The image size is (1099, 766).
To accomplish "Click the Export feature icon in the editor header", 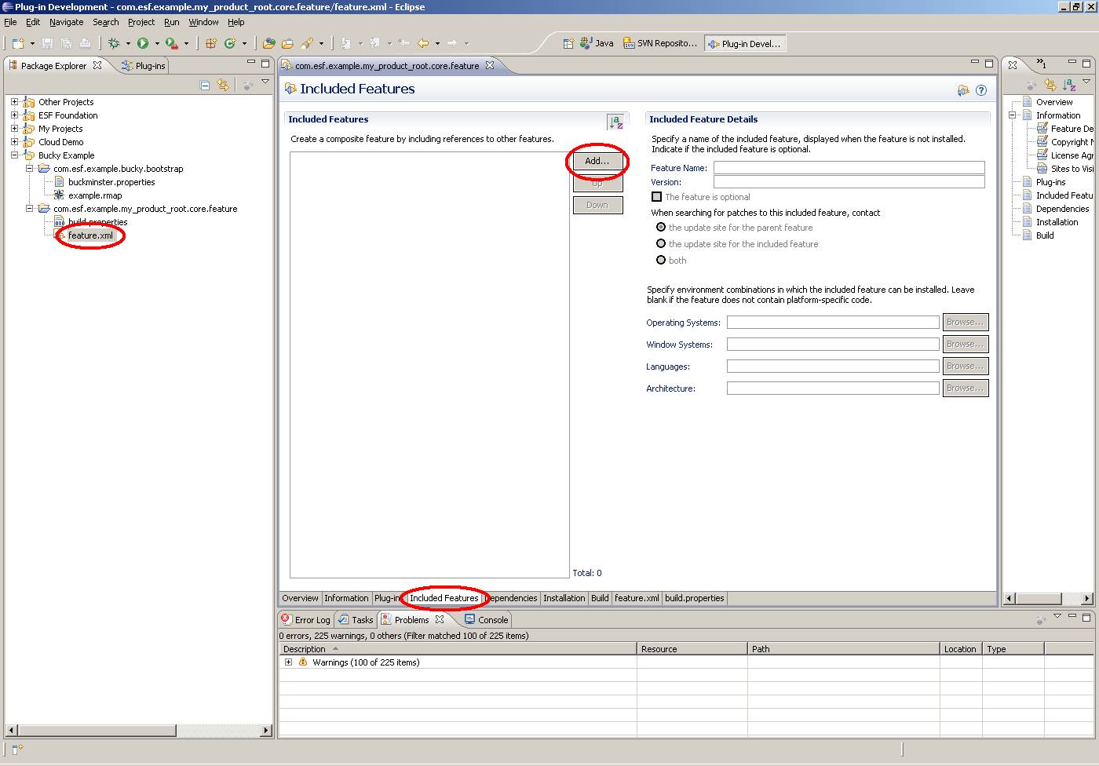I will tap(963, 90).
